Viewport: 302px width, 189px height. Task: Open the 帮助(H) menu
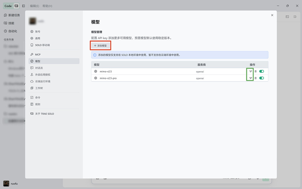click(47, 6)
